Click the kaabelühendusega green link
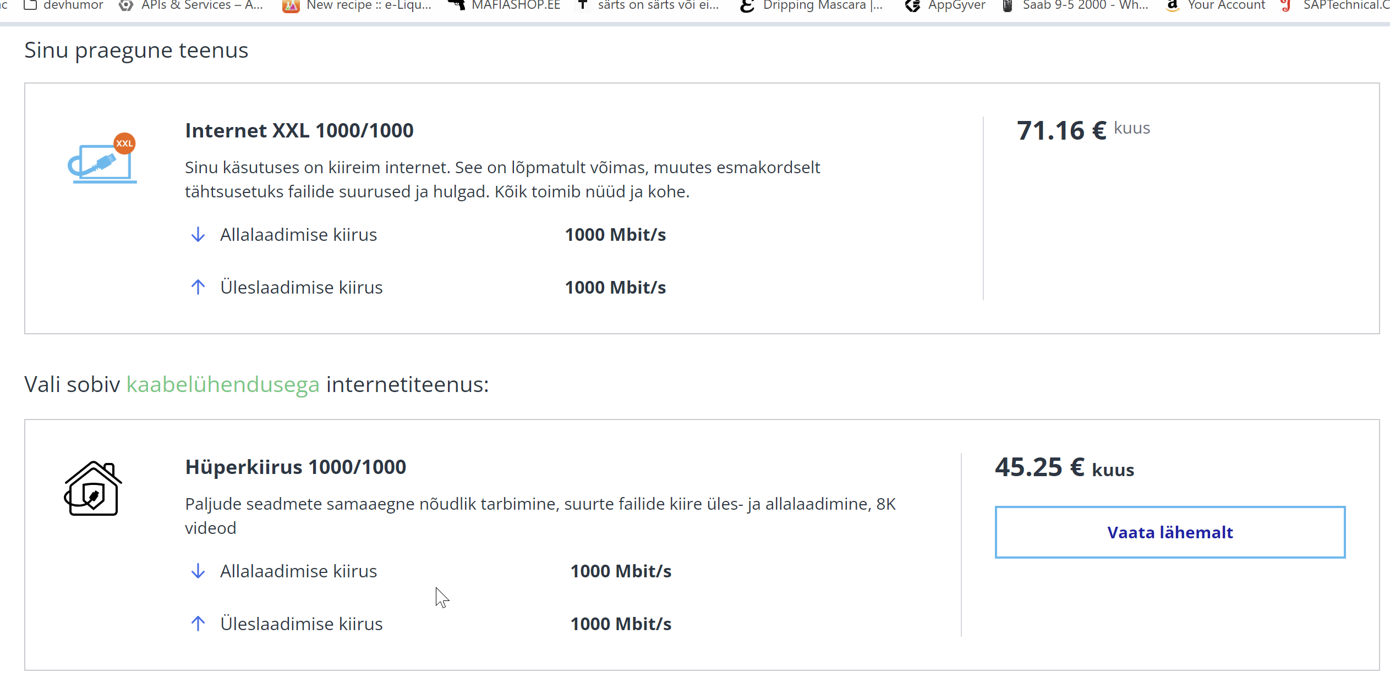This screenshot has width=1390, height=684. click(x=223, y=384)
